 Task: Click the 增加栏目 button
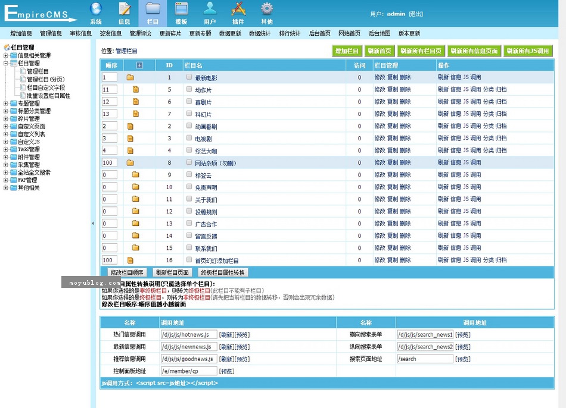click(347, 51)
